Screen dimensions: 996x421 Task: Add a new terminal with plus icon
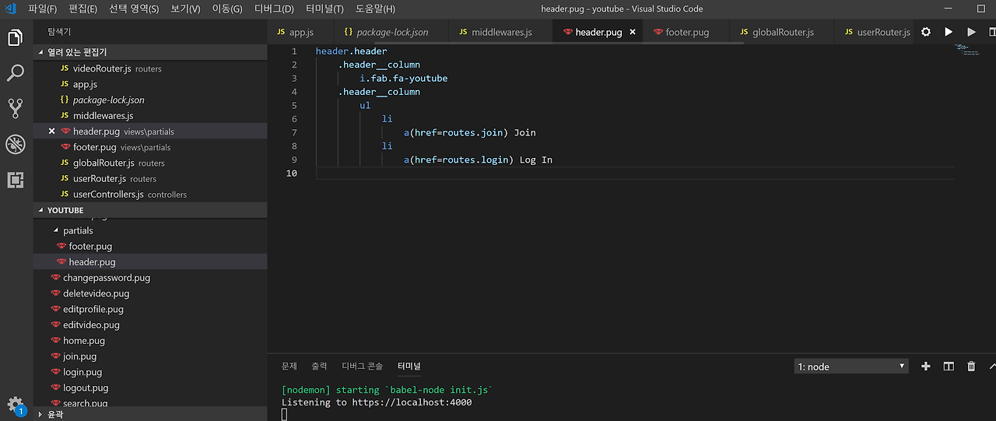pyautogui.click(x=926, y=366)
